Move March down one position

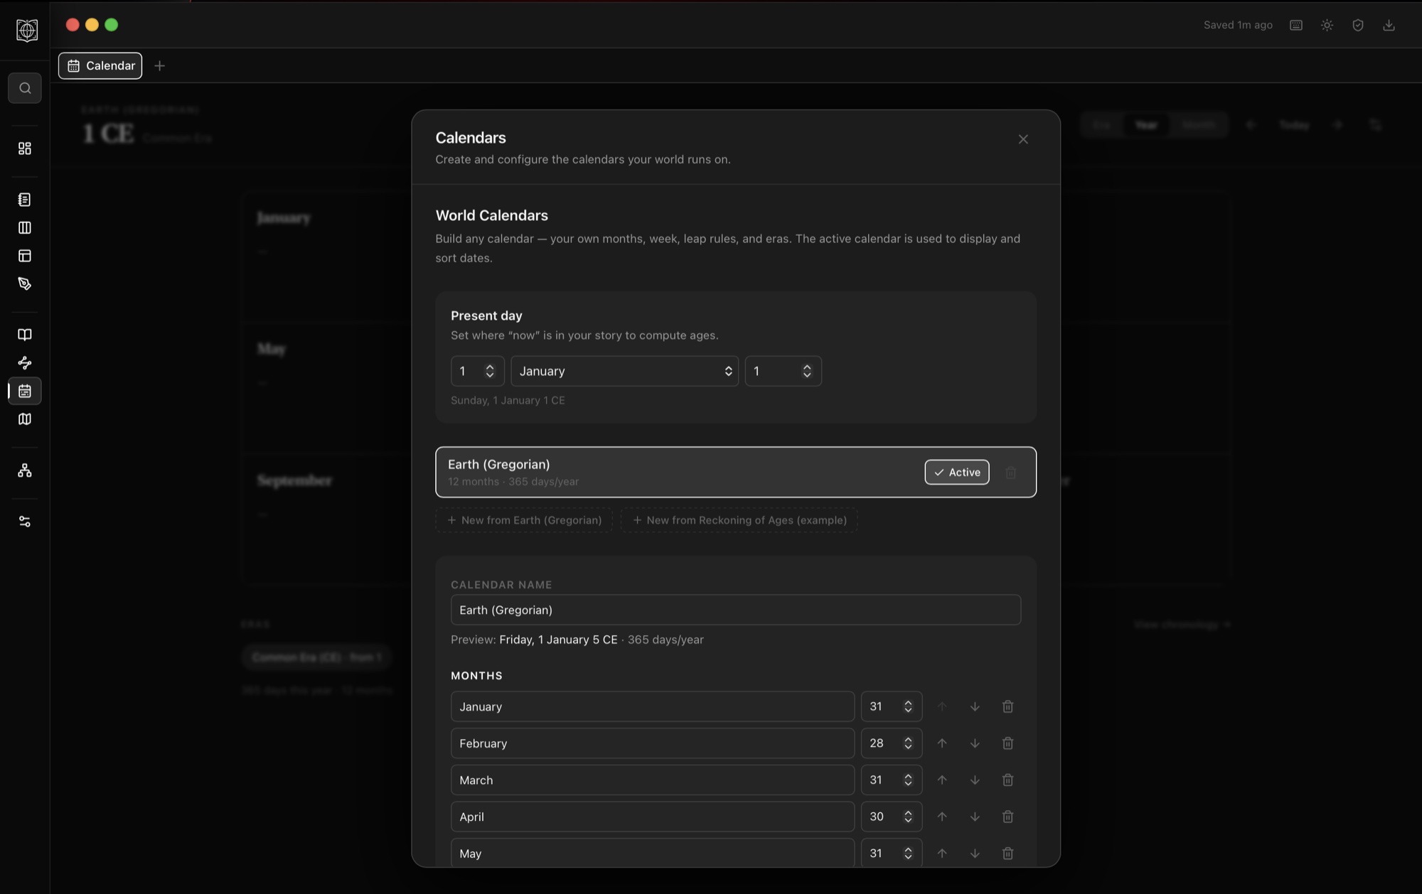(x=975, y=780)
